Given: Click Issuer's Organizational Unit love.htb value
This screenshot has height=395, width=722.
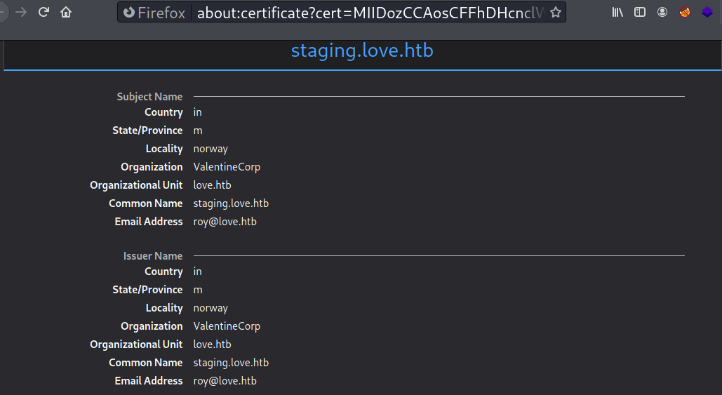Looking at the screenshot, I should click(x=212, y=344).
